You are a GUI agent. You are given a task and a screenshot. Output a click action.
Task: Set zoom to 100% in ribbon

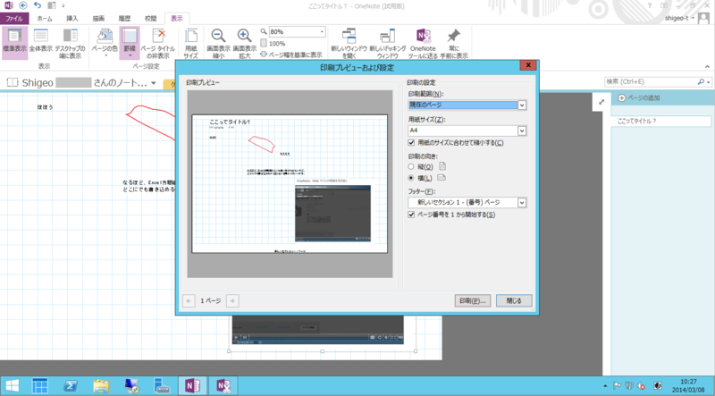pyautogui.click(x=273, y=43)
